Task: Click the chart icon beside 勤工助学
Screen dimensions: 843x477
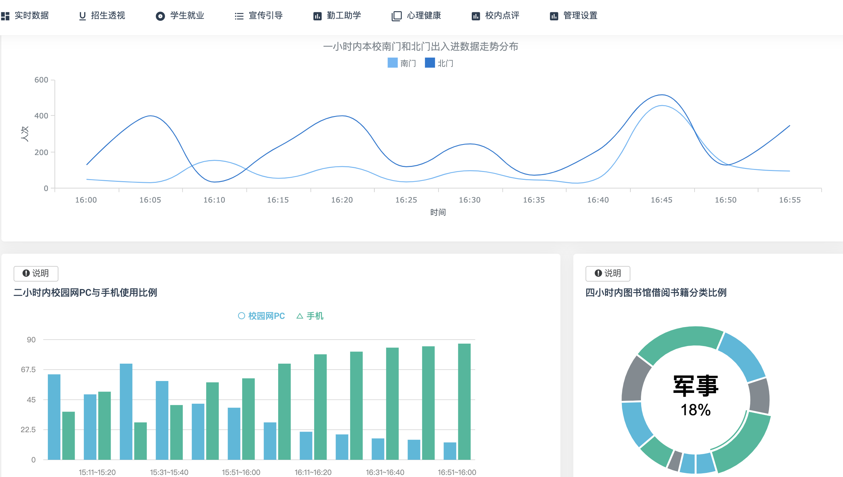Action: [x=317, y=16]
